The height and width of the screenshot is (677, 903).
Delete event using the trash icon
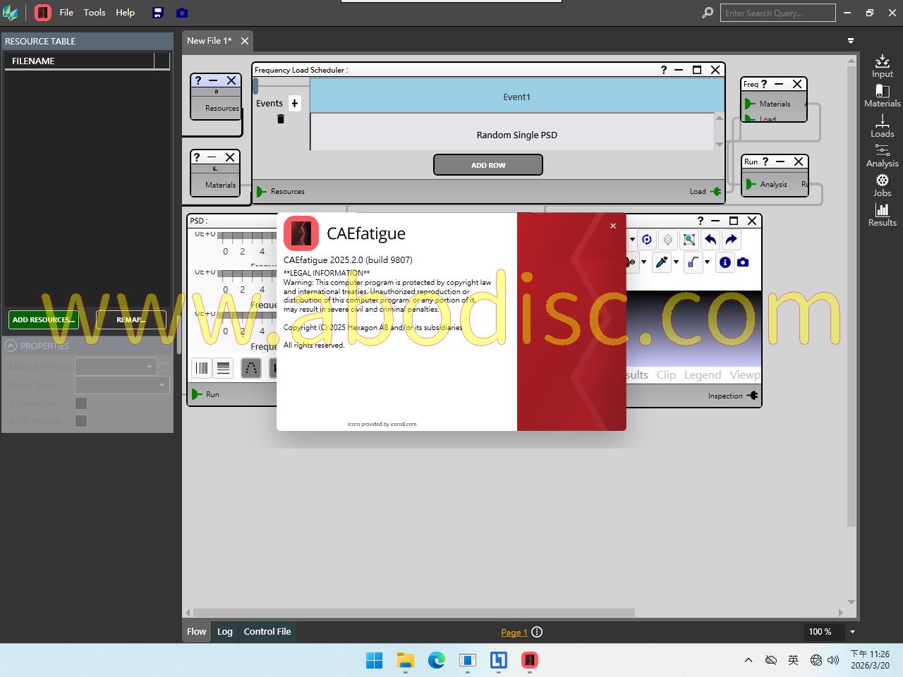coord(281,119)
